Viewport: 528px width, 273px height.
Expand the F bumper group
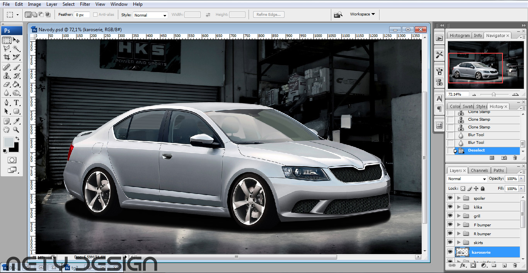459,225
